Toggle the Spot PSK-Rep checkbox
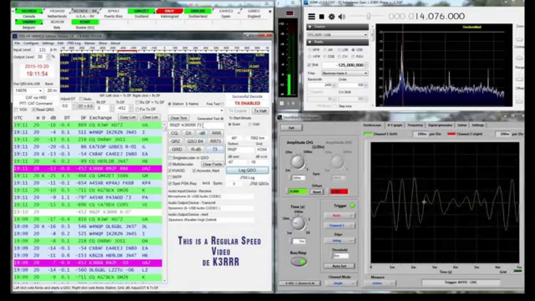Screen dimensions: 535x301 tap(170, 184)
